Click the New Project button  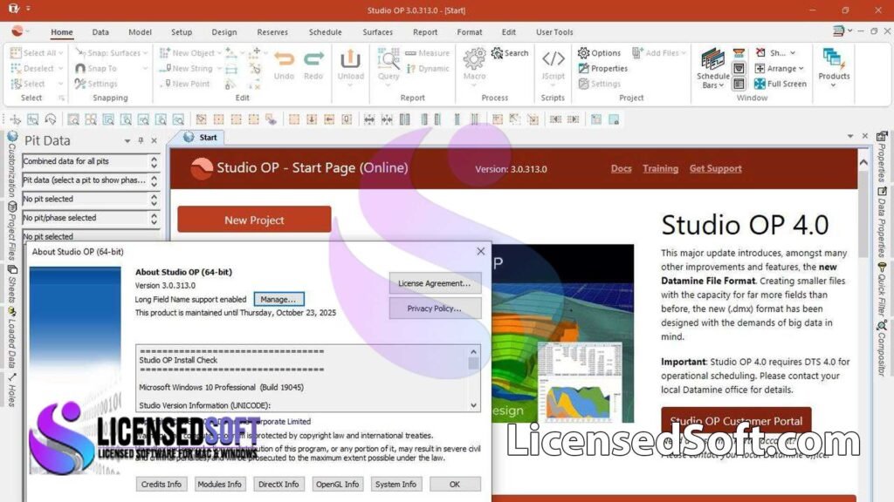254,220
